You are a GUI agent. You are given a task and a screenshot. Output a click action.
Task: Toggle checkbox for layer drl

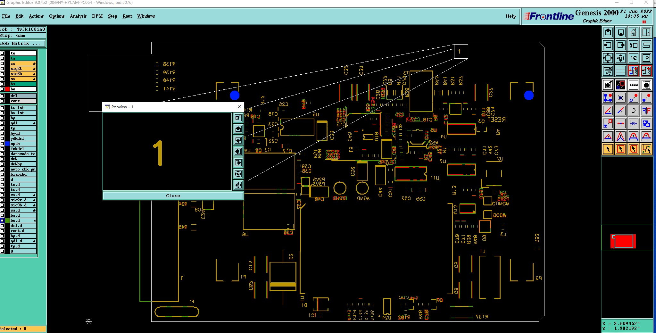click(2, 96)
